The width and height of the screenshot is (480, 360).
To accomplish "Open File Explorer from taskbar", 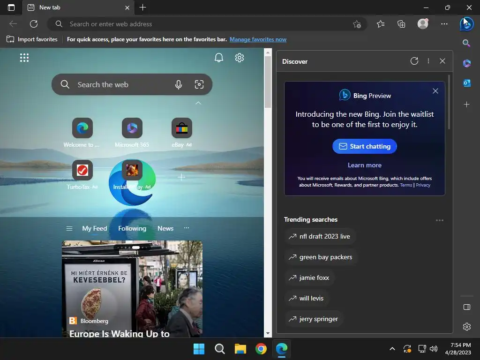I will 240,349.
